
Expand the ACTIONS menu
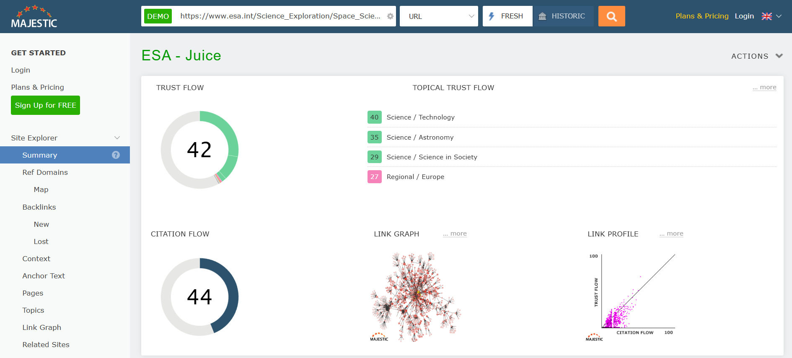757,56
